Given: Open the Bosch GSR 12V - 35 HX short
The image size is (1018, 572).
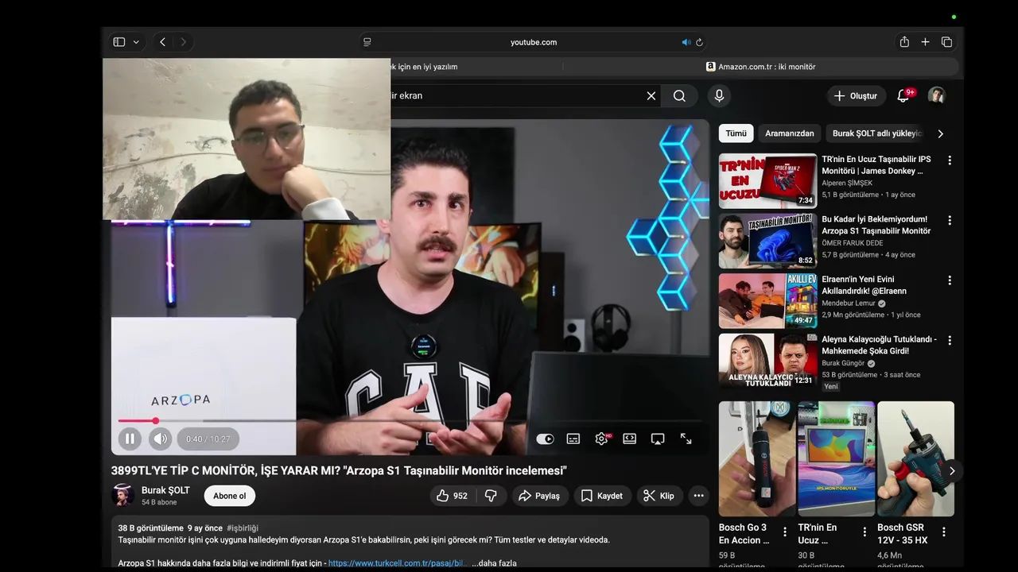Looking at the screenshot, I should click(915, 459).
